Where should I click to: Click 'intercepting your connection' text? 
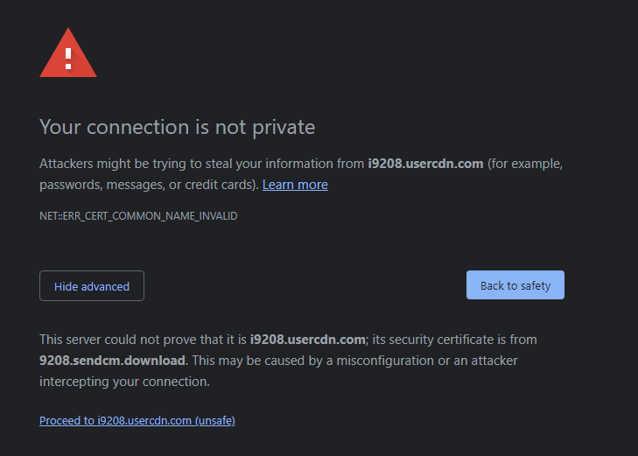[x=124, y=382]
